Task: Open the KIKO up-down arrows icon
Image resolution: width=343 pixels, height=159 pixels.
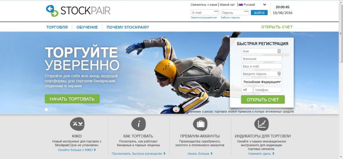Action: click(x=77, y=124)
